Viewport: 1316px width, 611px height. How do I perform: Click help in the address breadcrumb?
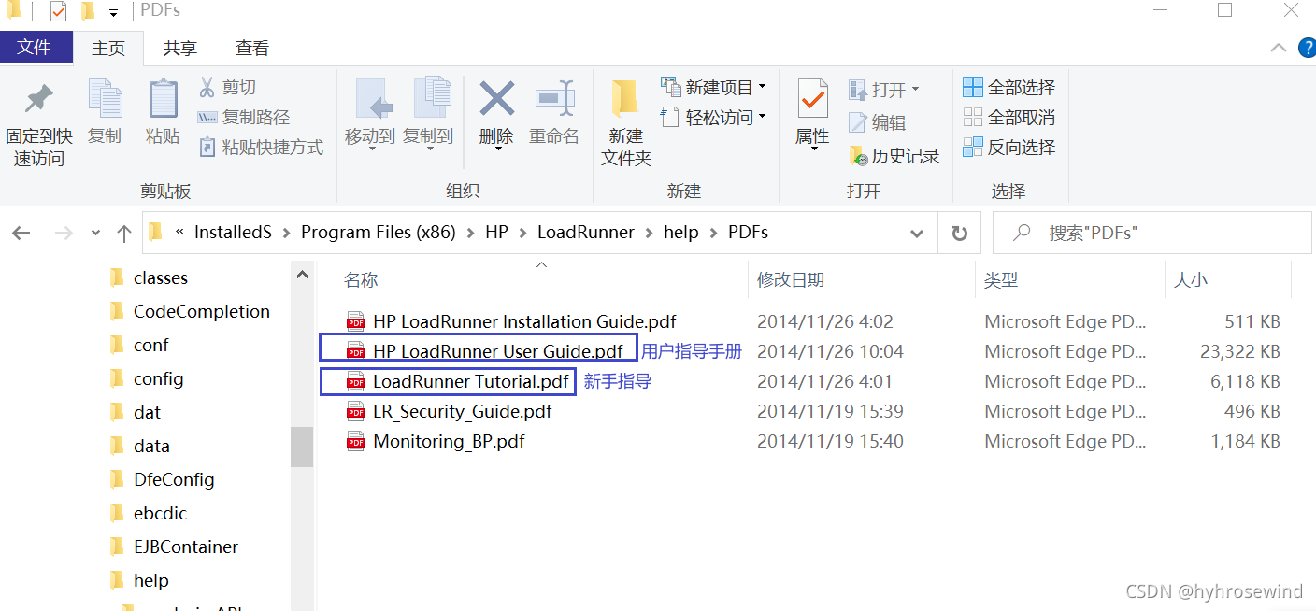[681, 233]
